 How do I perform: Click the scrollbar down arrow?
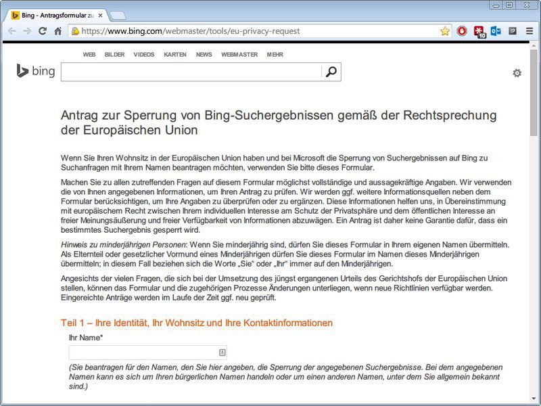534,399
